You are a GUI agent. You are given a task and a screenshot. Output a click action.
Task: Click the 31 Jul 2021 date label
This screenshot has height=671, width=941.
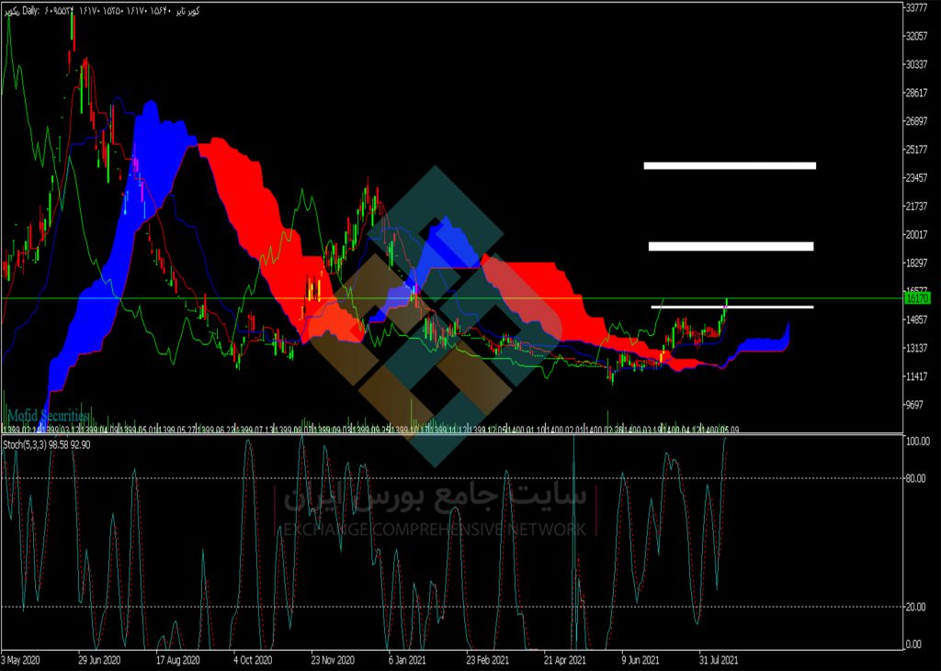719,660
